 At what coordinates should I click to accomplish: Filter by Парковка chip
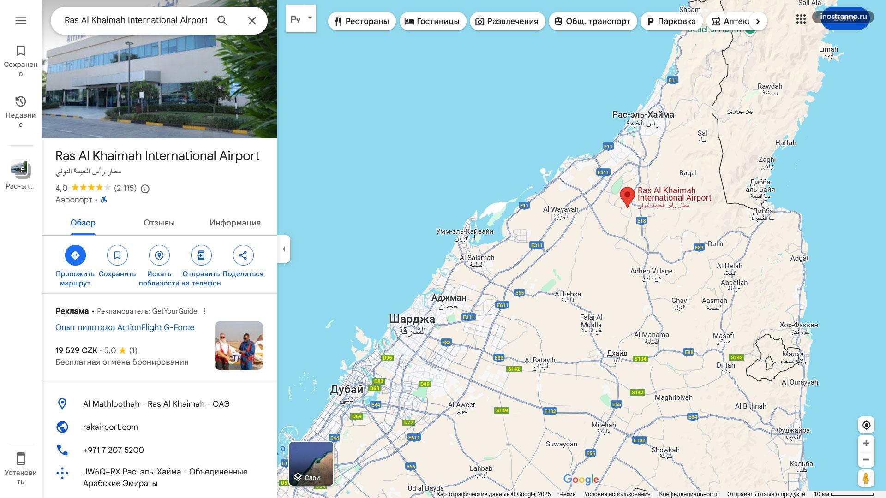click(671, 21)
